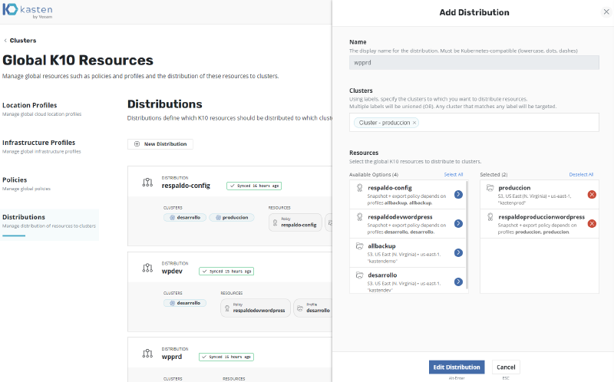The width and height of the screenshot is (614, 382).
Task: Click the Available Options list scrollbar
Action: (x=467, y=235)
